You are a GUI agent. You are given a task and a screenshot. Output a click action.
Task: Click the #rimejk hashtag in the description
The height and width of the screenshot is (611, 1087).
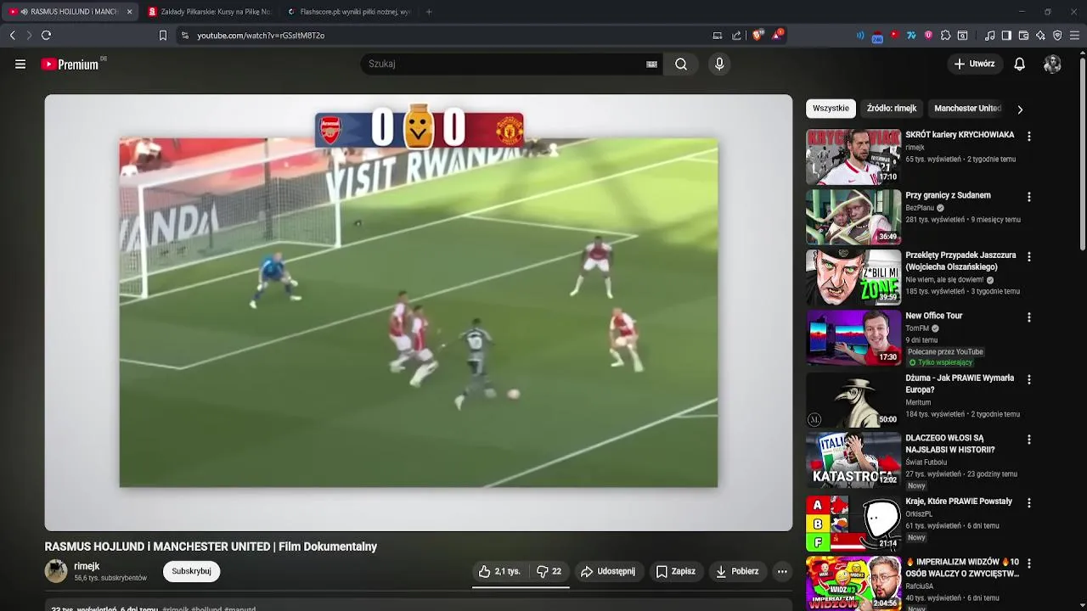176,608
